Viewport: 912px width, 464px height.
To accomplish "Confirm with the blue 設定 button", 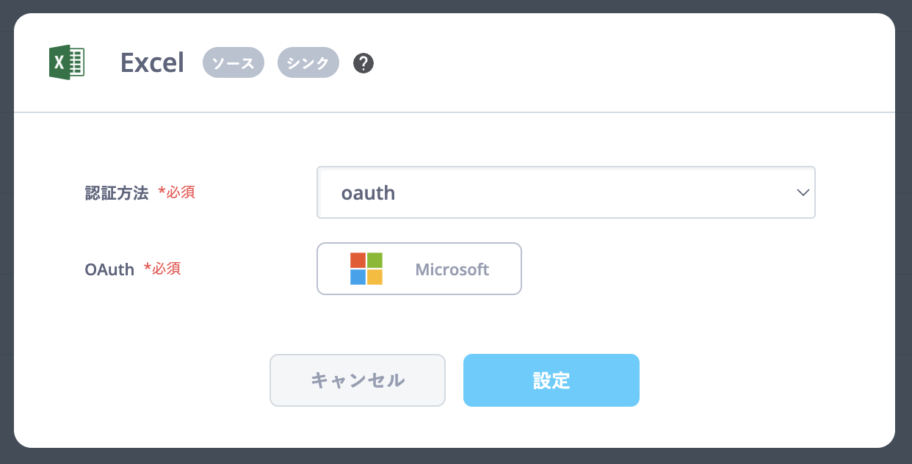I will tap(551, 380).
